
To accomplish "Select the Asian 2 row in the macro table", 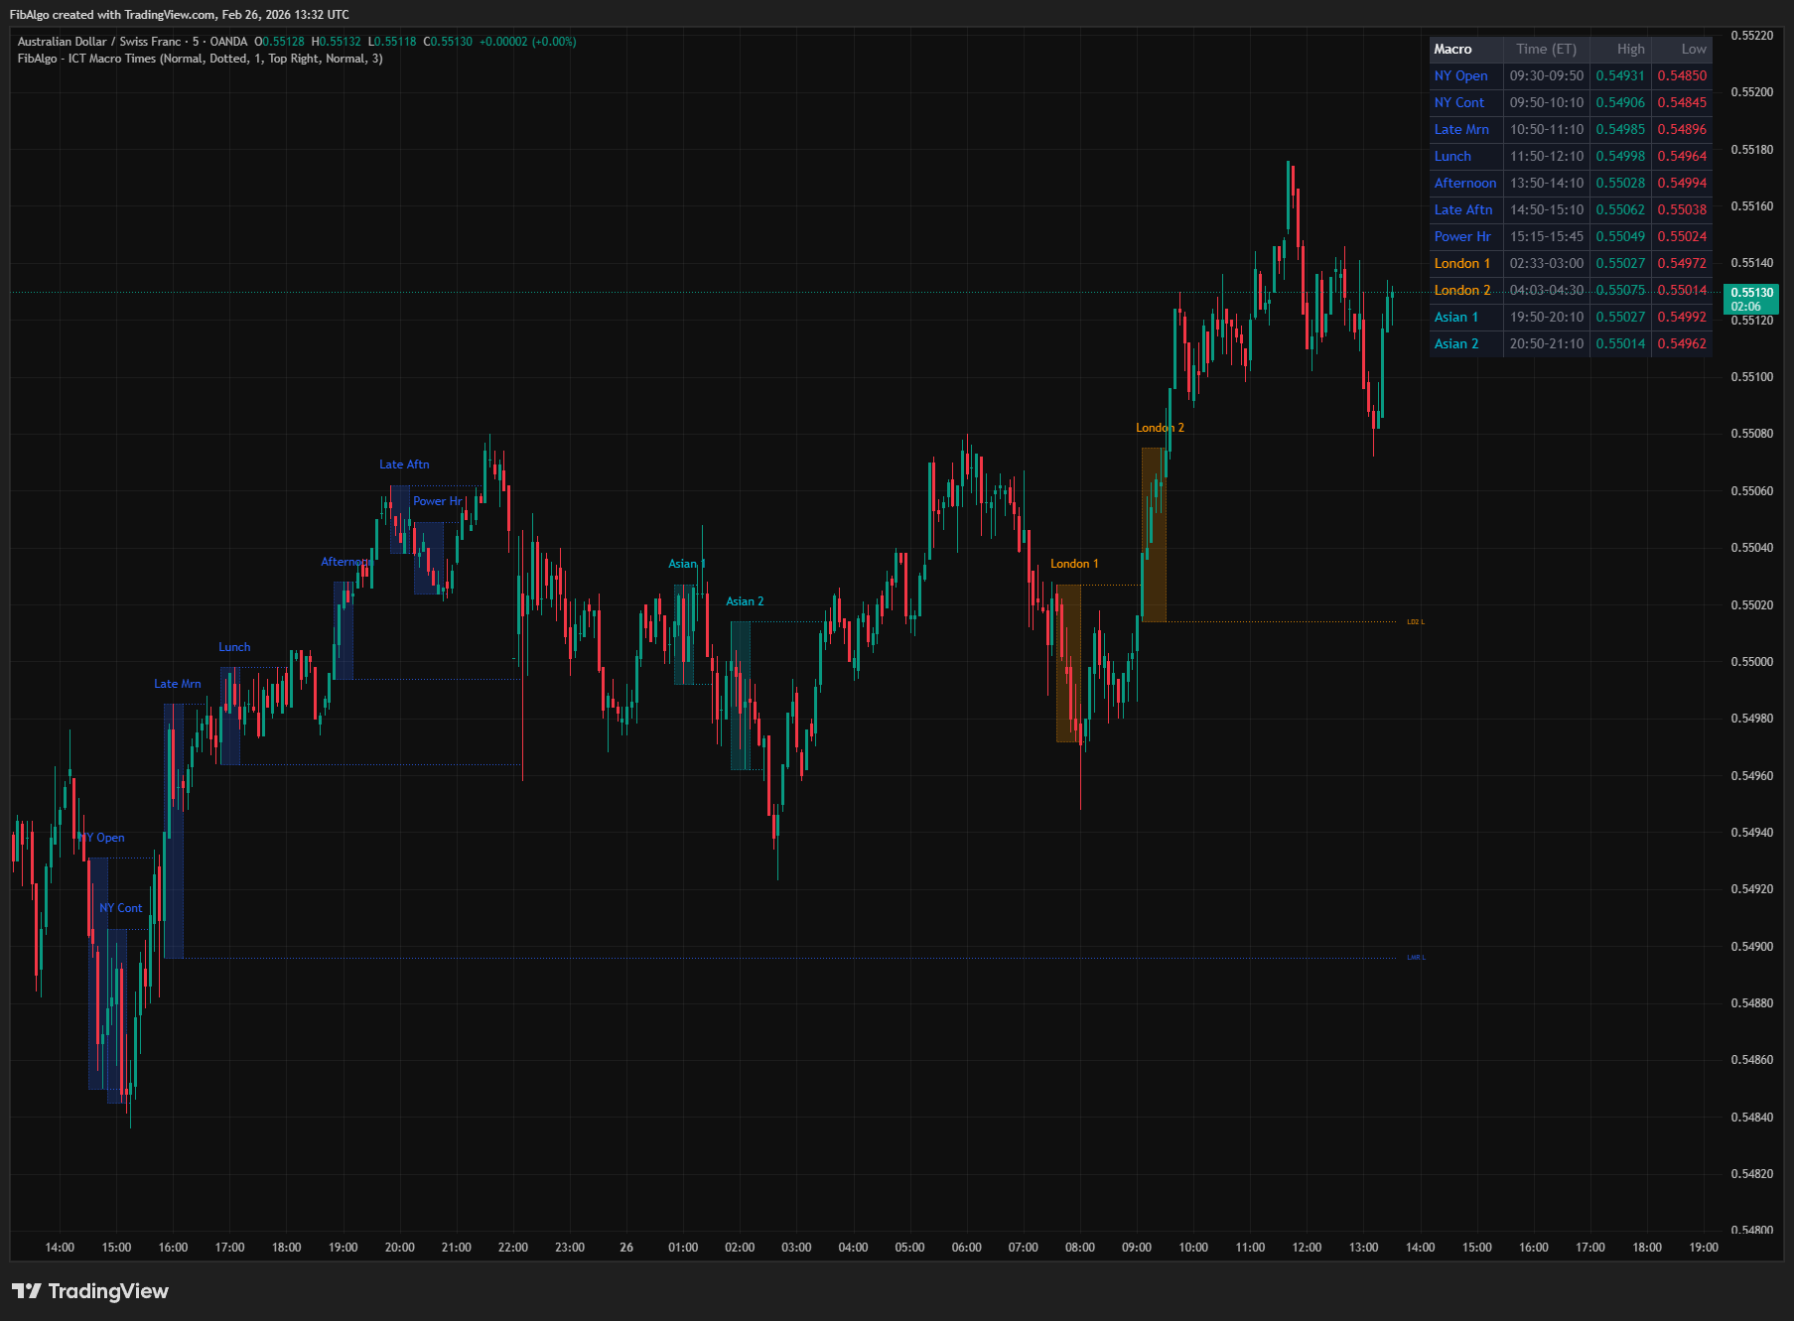I will pos(1457,343).
